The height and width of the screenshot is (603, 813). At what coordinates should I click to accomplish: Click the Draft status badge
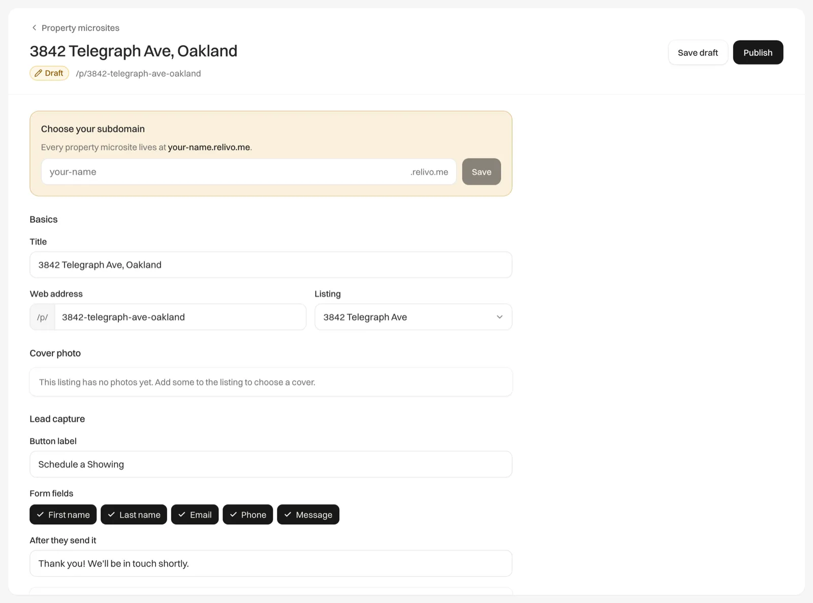[49, 73]
